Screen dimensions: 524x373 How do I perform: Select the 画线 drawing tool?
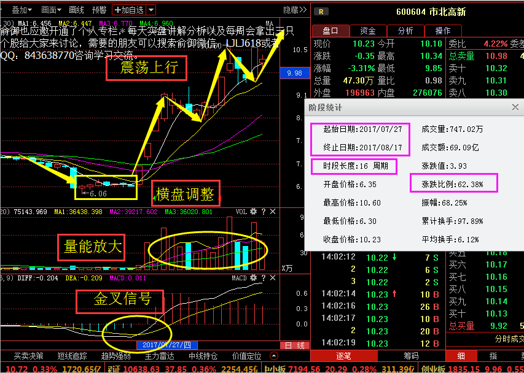click(76, 10)
